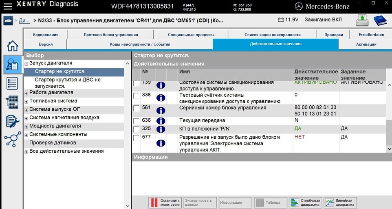Click the Информация bottom button
Screen dimensions: 392x209
coord(236,202)
